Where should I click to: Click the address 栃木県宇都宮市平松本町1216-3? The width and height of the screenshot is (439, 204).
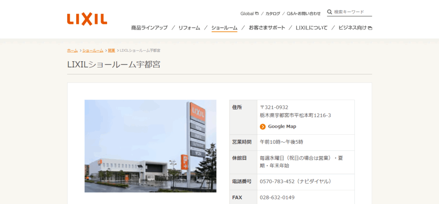point(295,115)
